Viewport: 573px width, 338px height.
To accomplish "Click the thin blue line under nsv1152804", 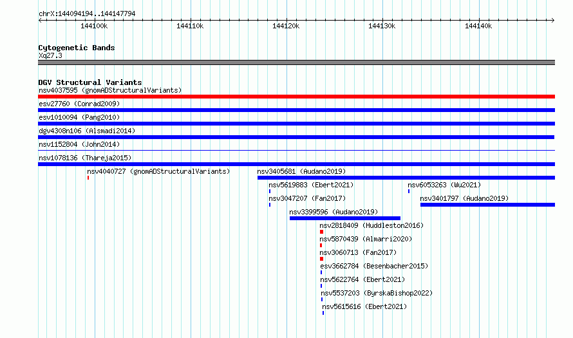I will click(296, 150).
